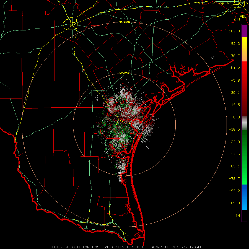The image size is (249, 249).
Task: Click the yellow color band on velocity scale
Action: pos(244,43)
